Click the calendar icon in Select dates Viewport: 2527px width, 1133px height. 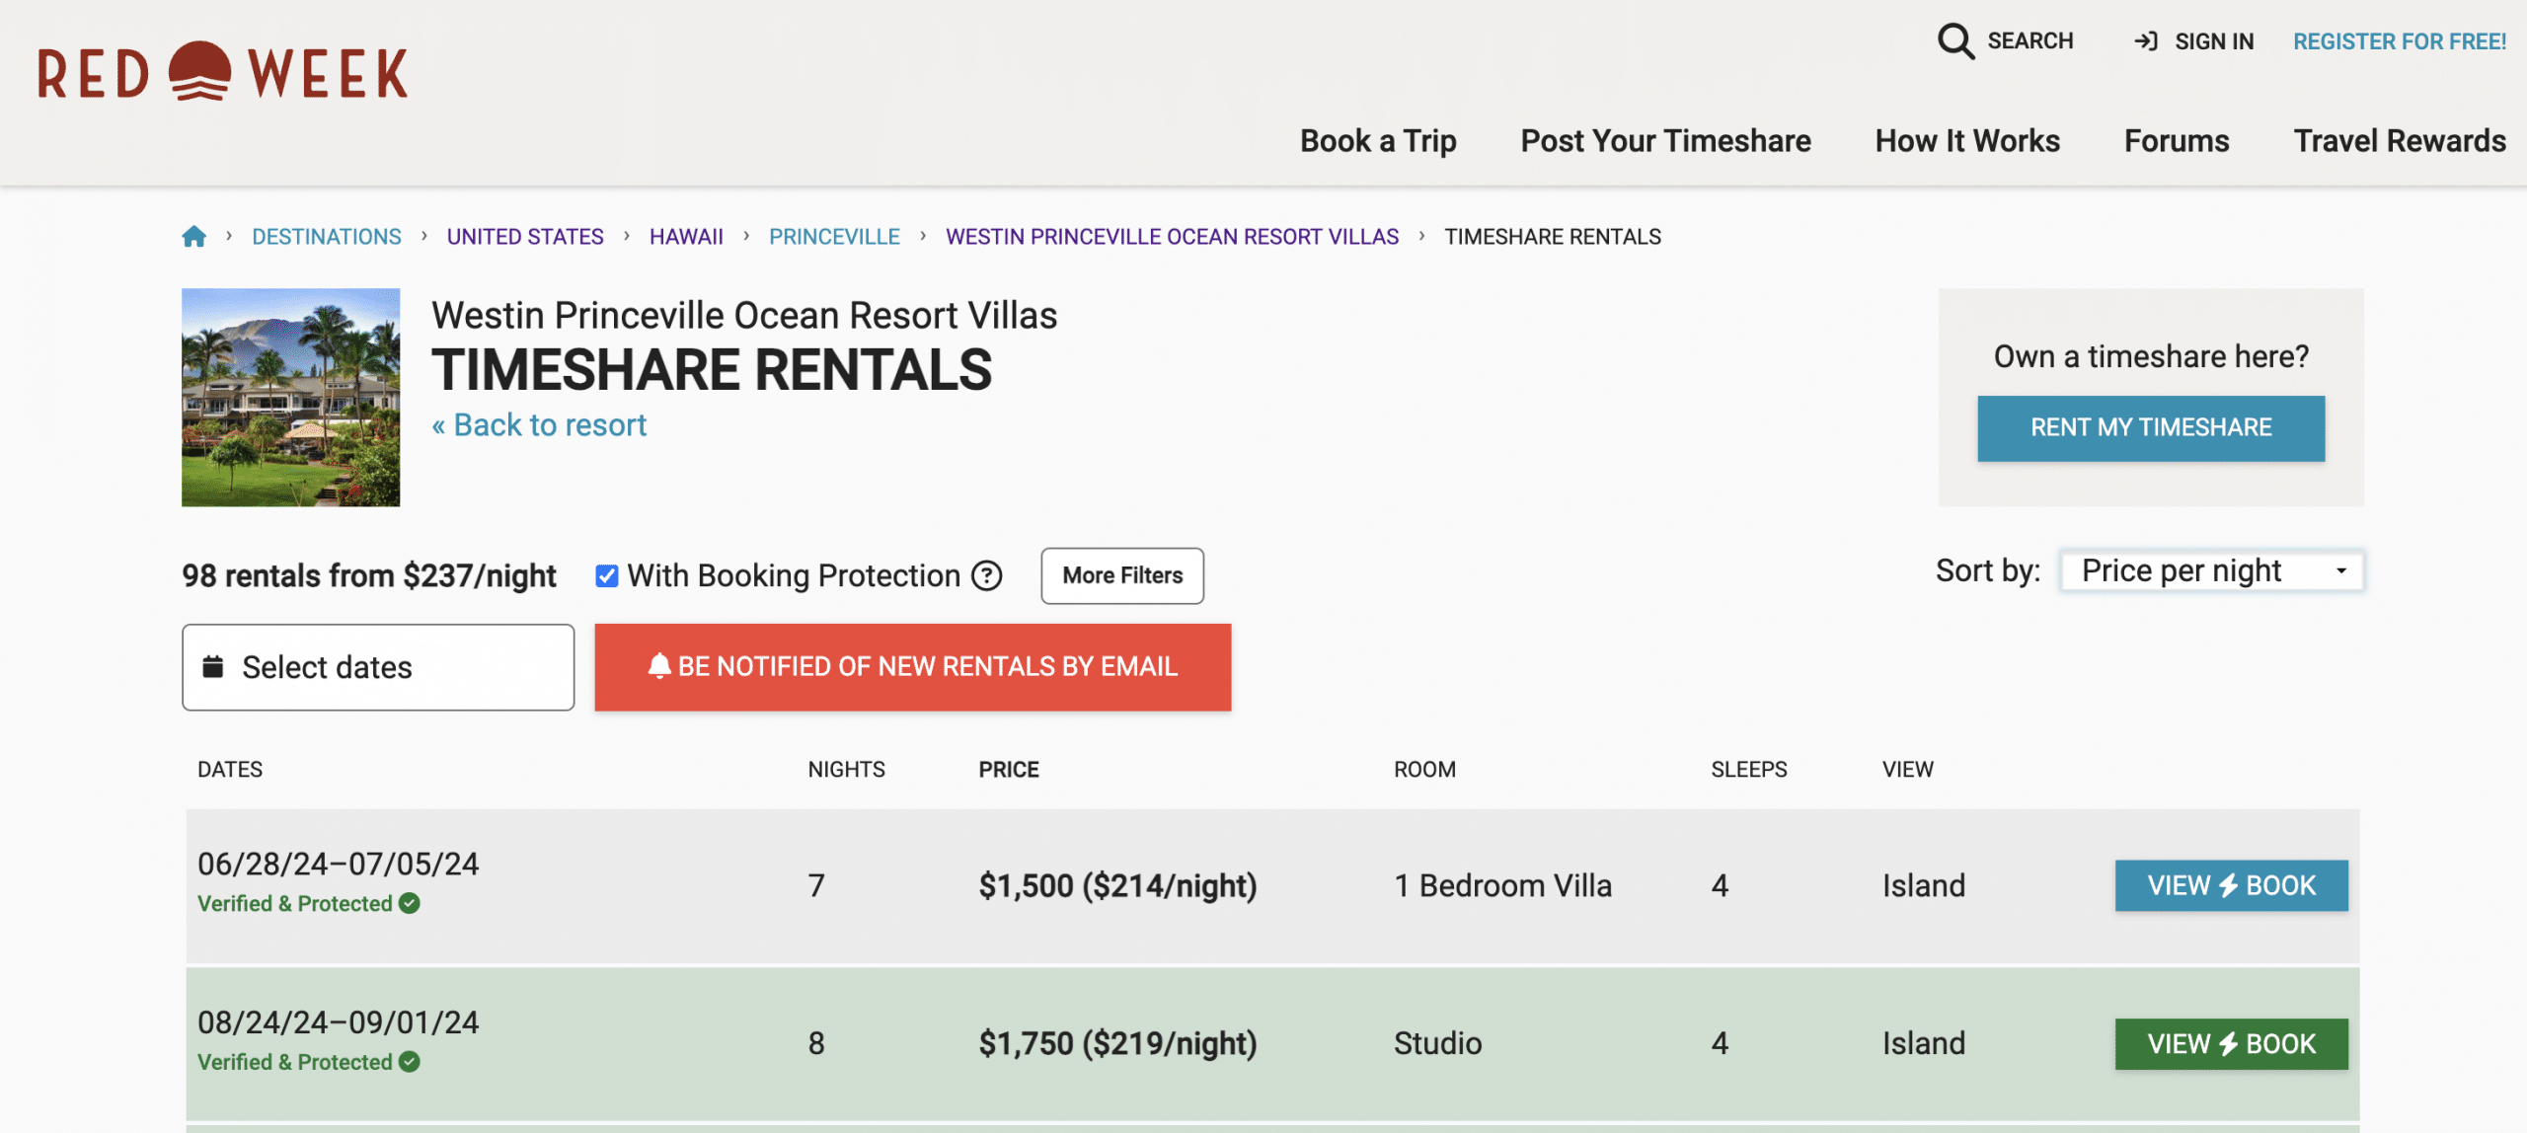click(x=212, y=667)
